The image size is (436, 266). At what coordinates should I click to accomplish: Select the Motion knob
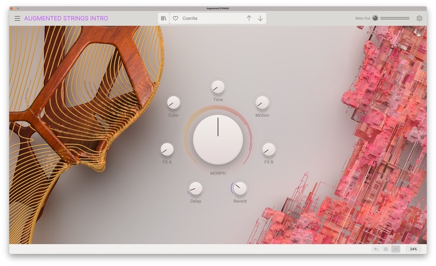(262, 102)
